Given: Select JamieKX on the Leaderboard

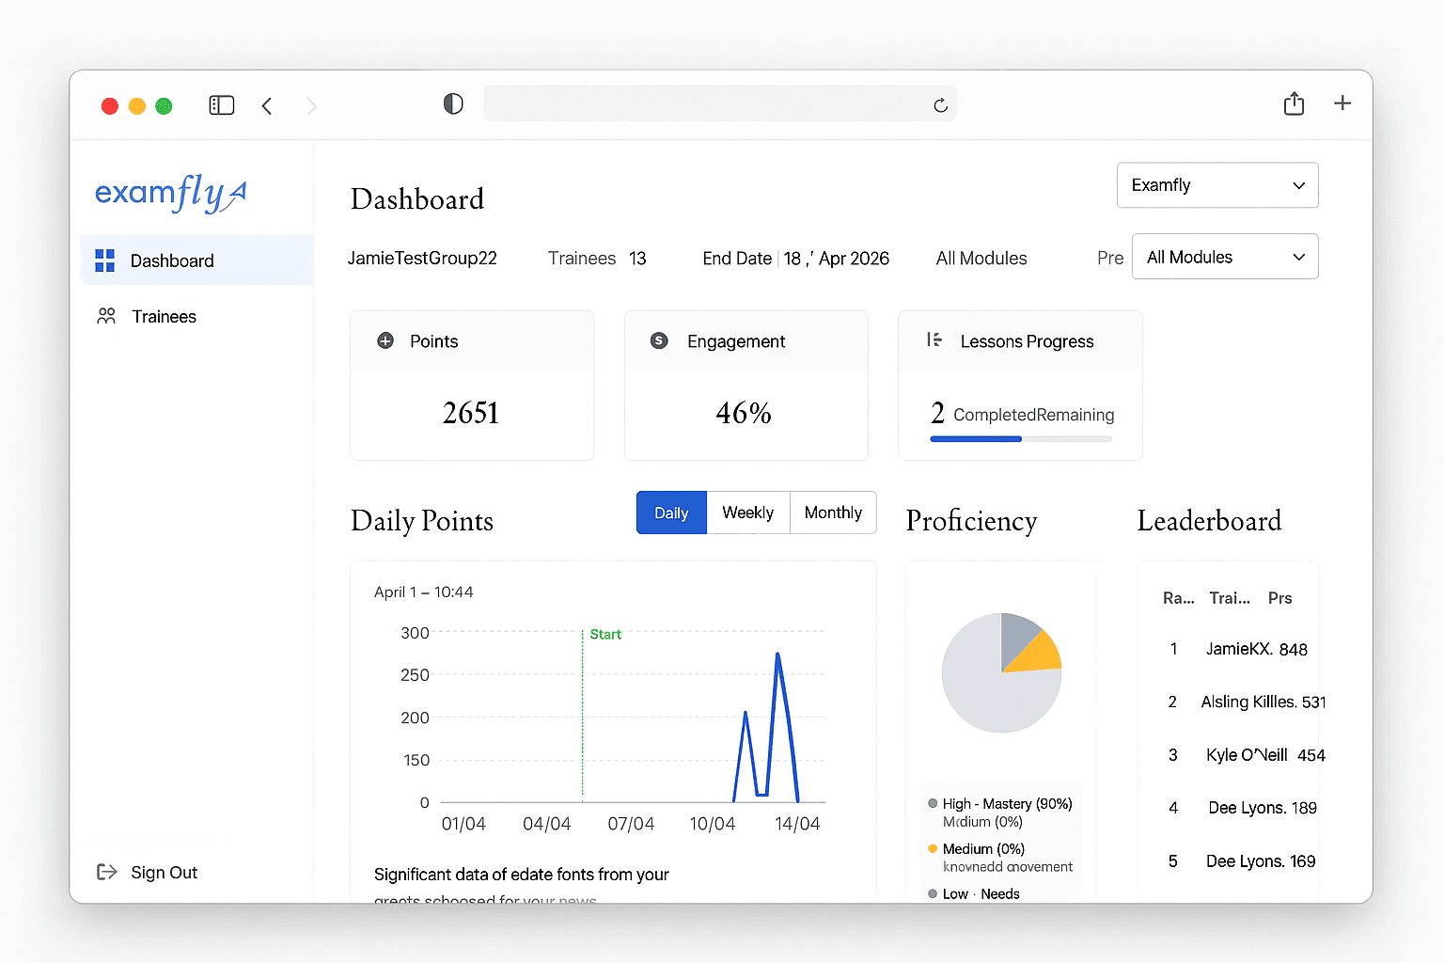Looking at the screenshot, I should [1237, 649].
